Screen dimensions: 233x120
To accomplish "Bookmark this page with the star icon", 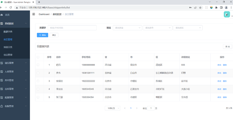I will [x=200, y=7].
